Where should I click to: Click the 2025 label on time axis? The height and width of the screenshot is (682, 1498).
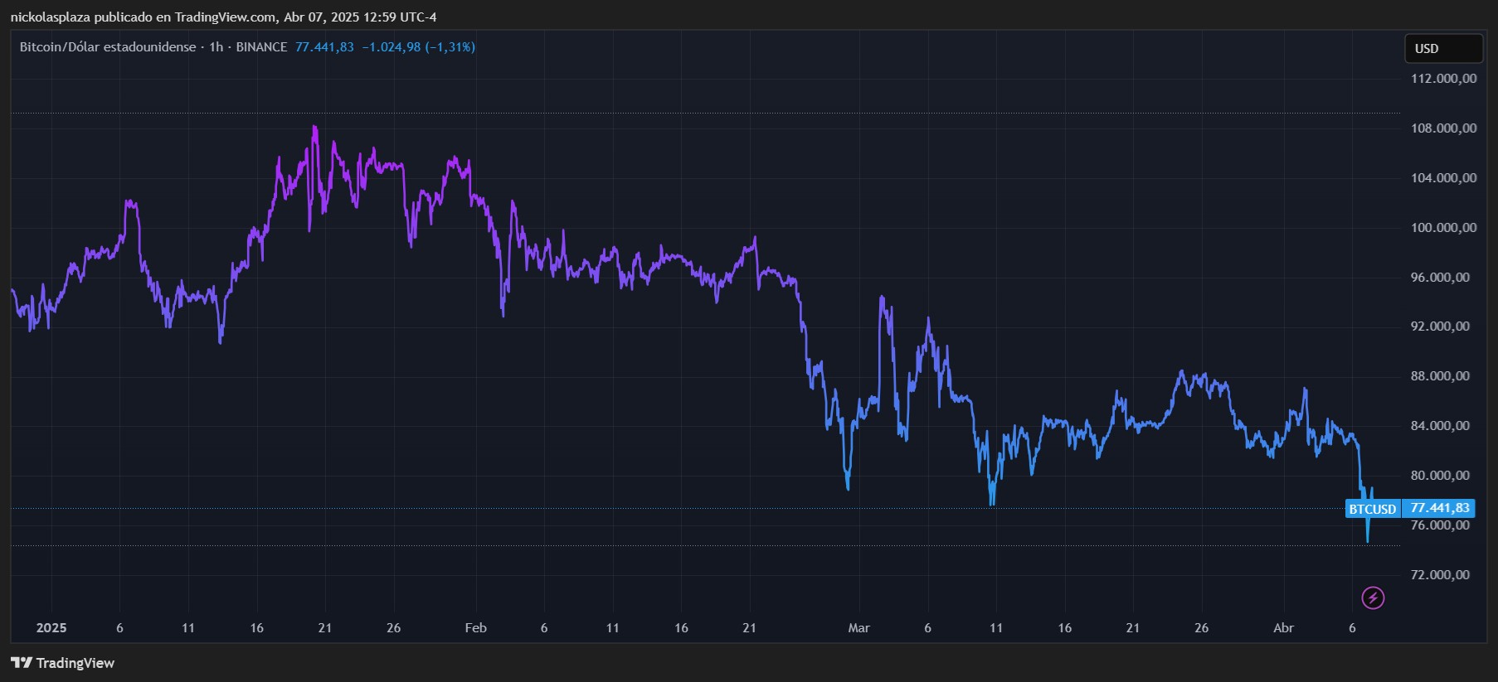51,628
